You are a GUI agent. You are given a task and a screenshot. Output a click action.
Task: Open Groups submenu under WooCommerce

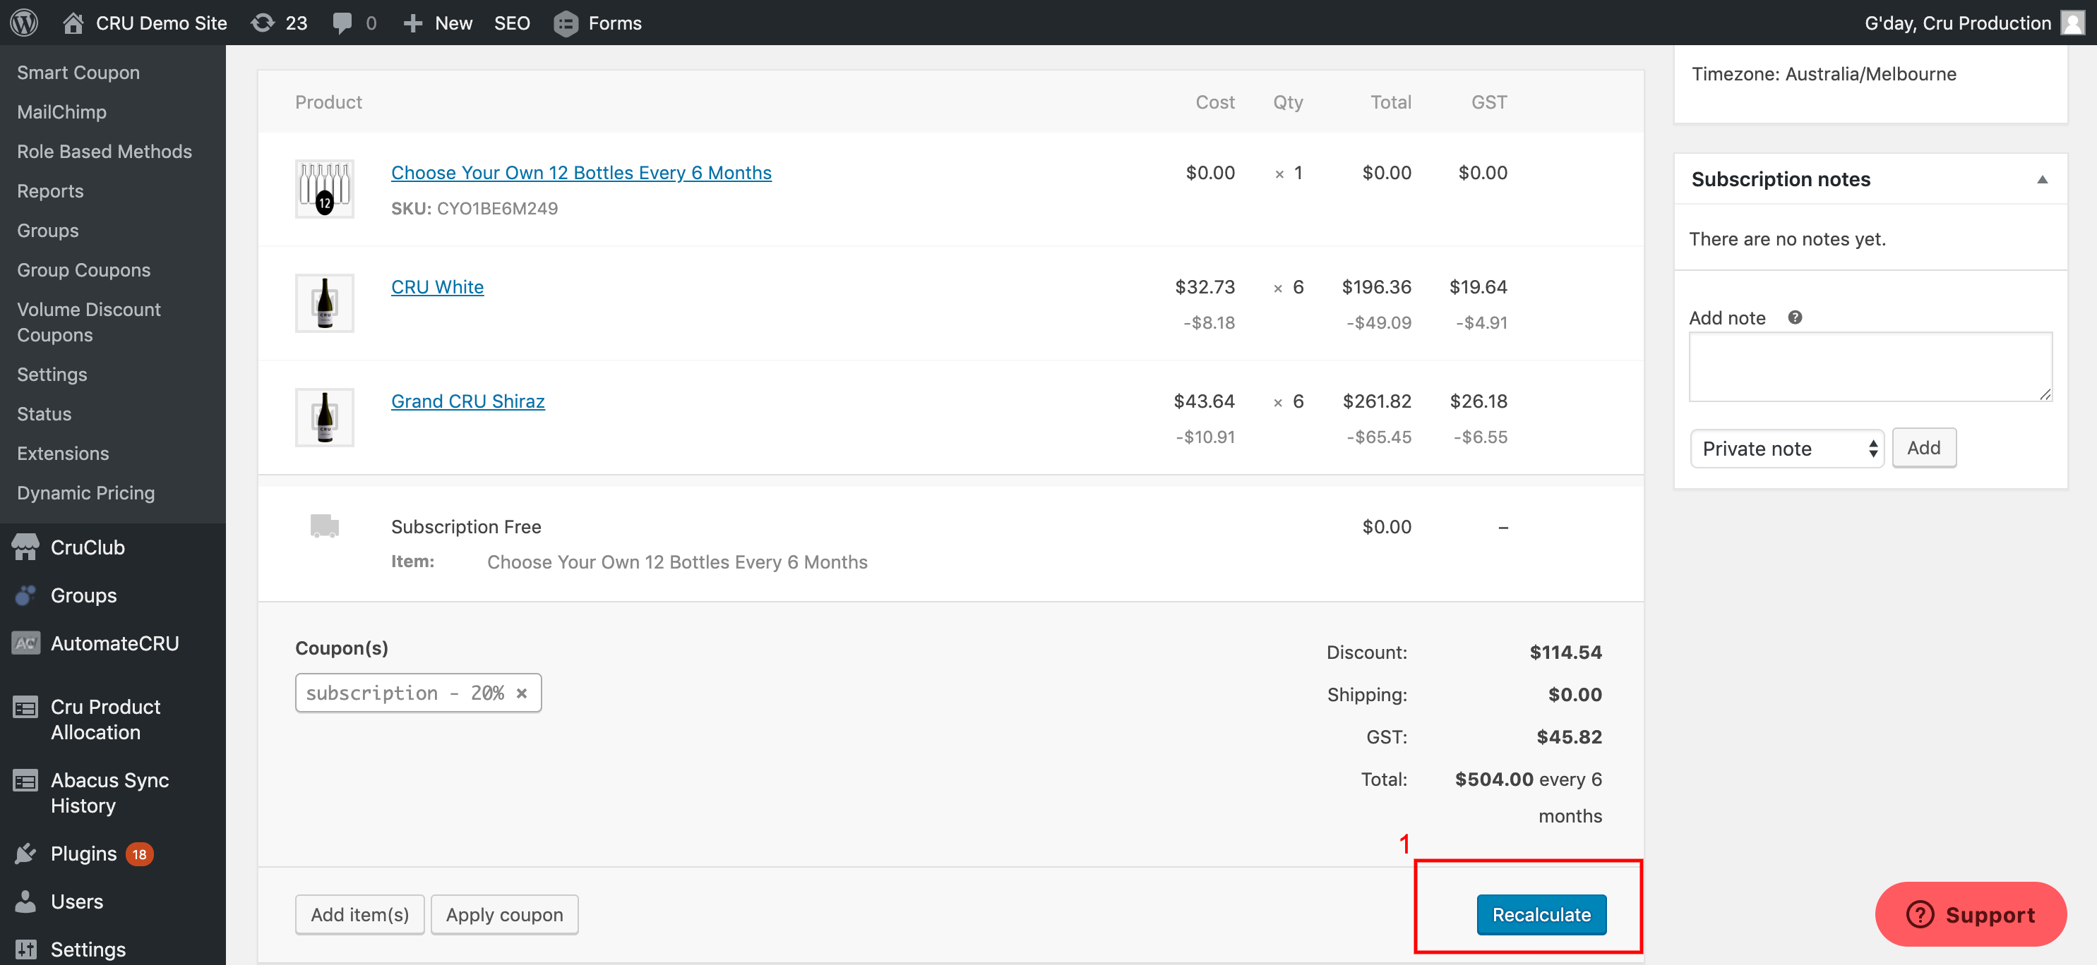(x=48, y=230)
